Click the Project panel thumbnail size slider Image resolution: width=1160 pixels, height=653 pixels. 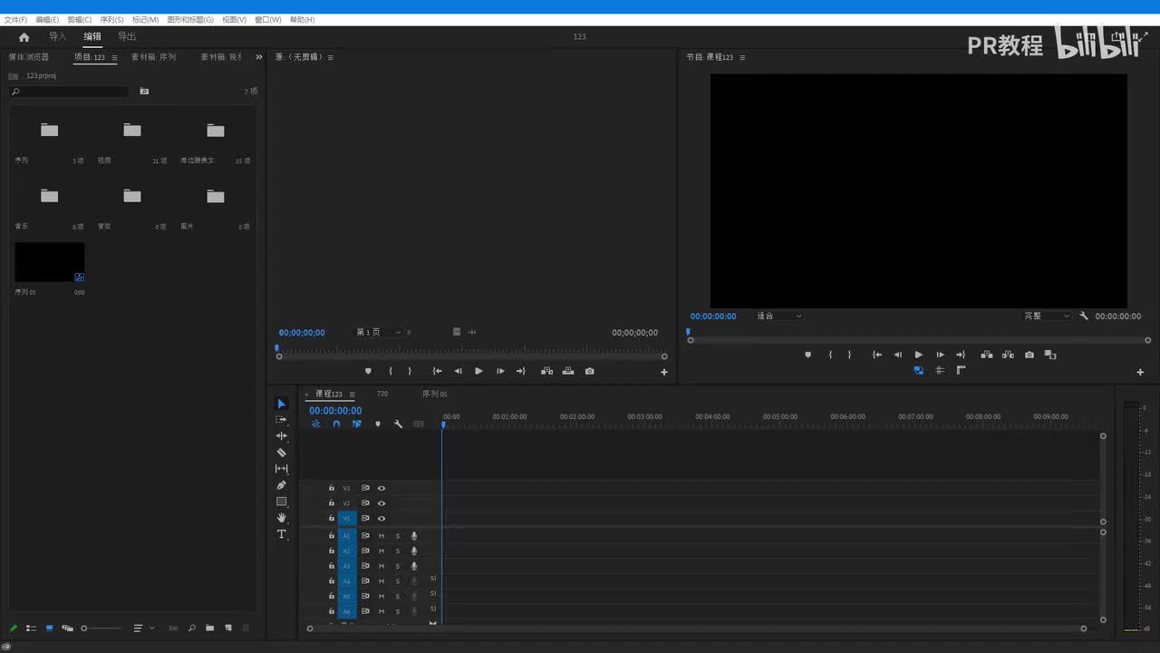click(101, 628)
